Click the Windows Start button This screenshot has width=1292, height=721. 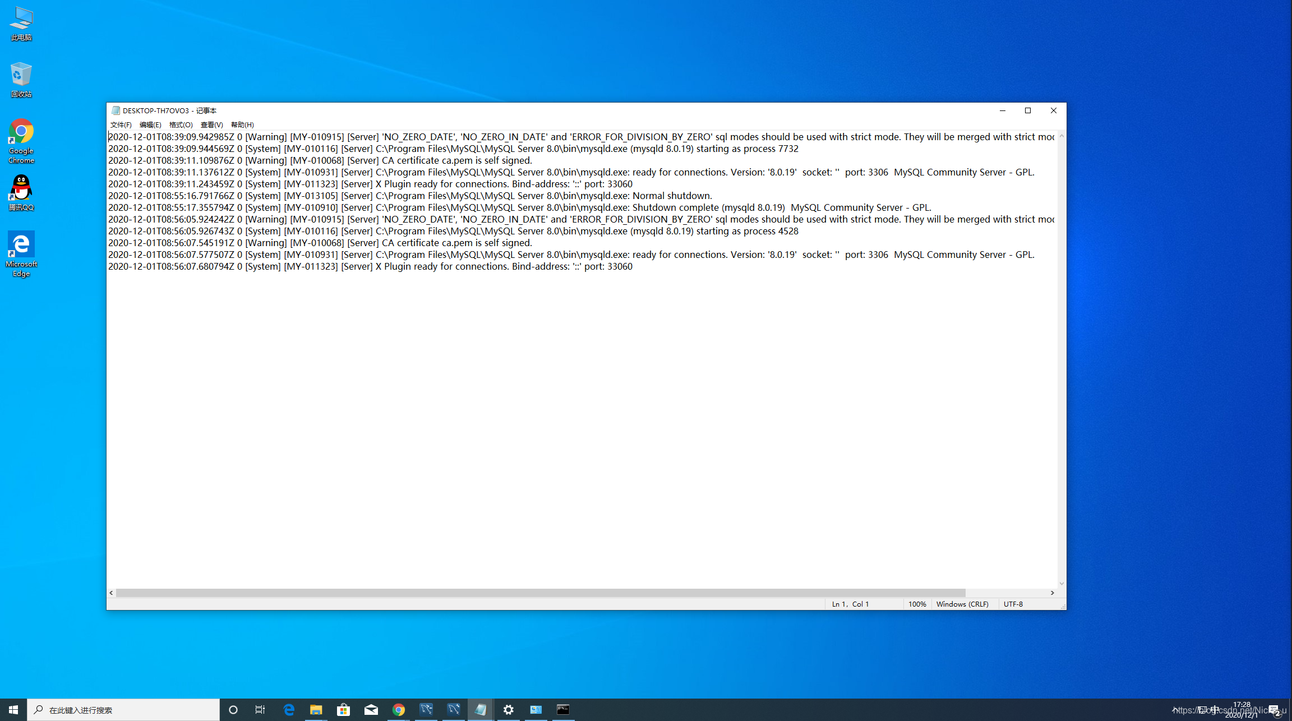point(13,710)
